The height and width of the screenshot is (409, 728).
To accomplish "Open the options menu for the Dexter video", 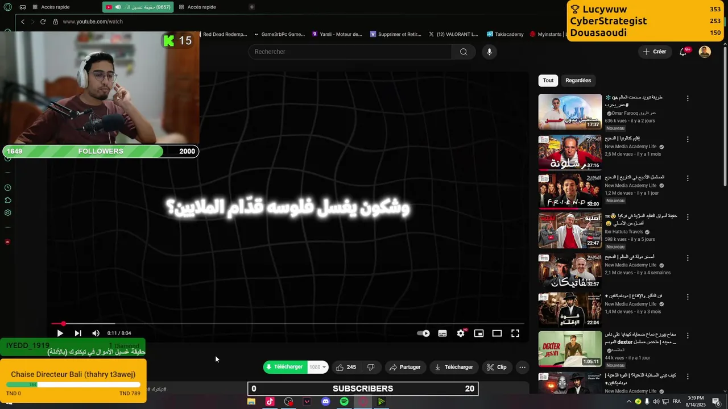I will [x=688, y=336].
